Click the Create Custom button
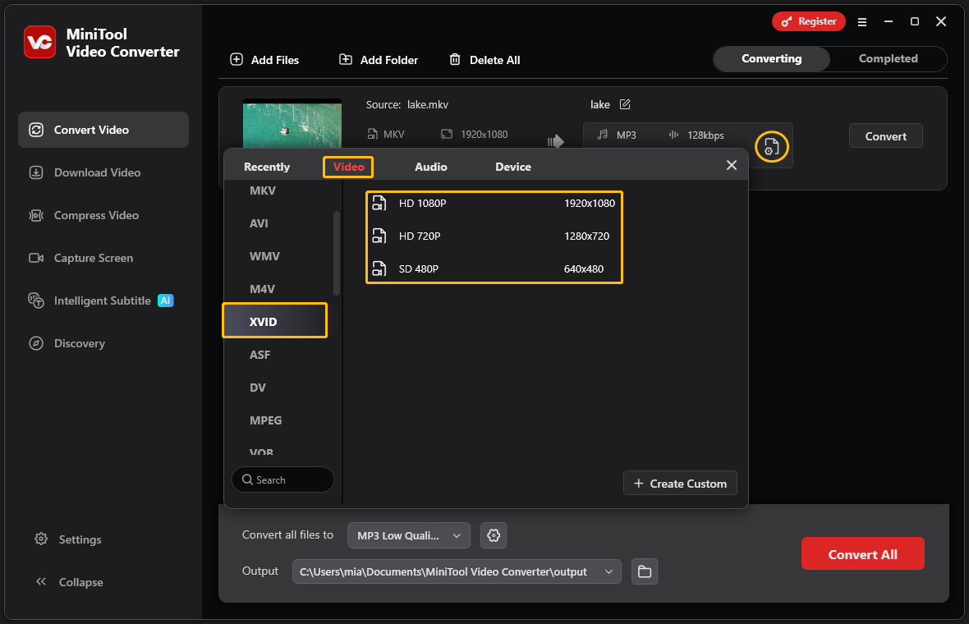Viewport: 969px width, 624px height. (680, 483)
